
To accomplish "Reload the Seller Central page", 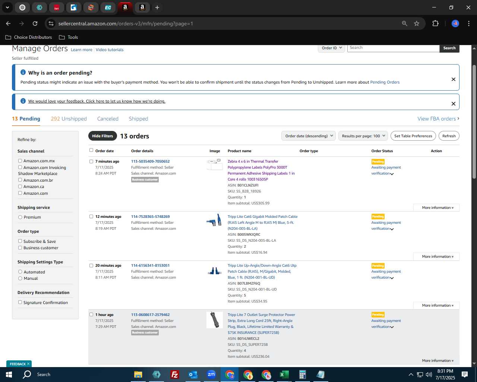I will [x=35, y=24].
